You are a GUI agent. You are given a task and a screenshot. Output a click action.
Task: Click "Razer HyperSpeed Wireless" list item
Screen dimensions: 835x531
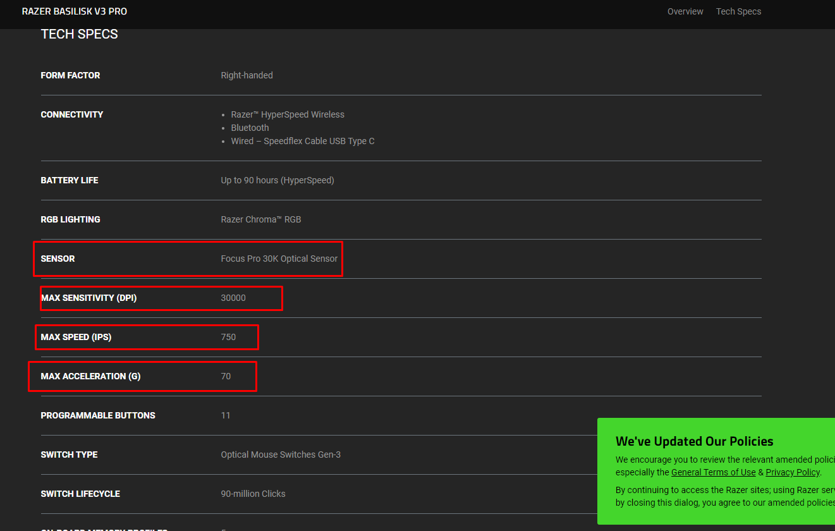pyautogui.click(x=288, y=114)
